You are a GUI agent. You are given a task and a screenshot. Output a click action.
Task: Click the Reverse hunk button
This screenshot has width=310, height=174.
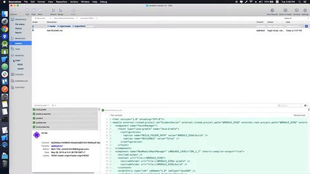(299, 115)
